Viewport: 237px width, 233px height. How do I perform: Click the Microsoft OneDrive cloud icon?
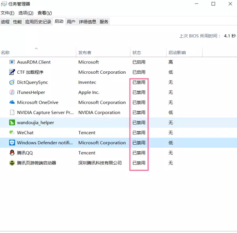click(12, 102)
